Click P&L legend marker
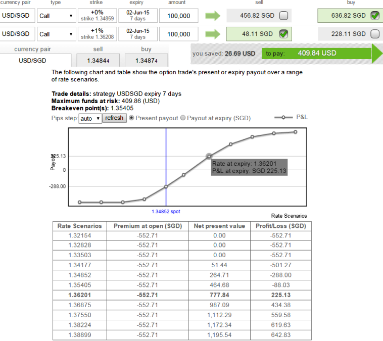 [283, 118]
